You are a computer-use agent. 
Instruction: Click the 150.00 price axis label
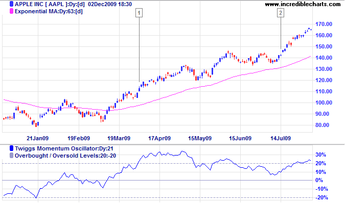click(x=324, y=46)
